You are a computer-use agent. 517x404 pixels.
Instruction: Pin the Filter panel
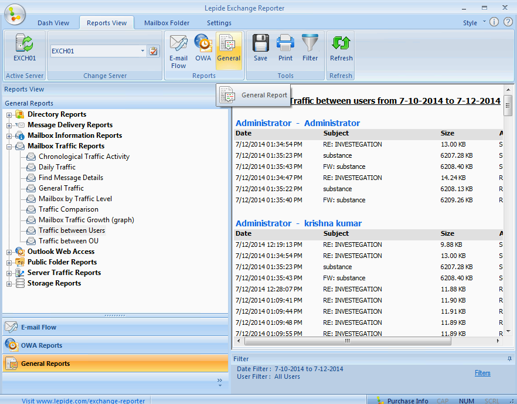pos(509,358)
